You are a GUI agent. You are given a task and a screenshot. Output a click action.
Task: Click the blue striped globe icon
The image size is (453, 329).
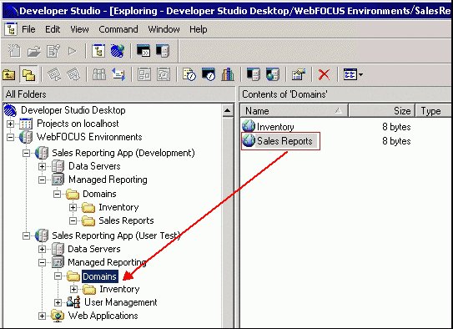pyautogui.click(x=118, y=51)
